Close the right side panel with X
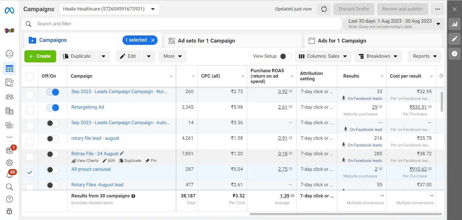The height and width of the screenshot is (220, 462). pos(455,9)
